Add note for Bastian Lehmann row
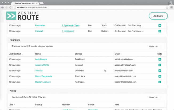This screenshot has height=110, width=174. 160,82
